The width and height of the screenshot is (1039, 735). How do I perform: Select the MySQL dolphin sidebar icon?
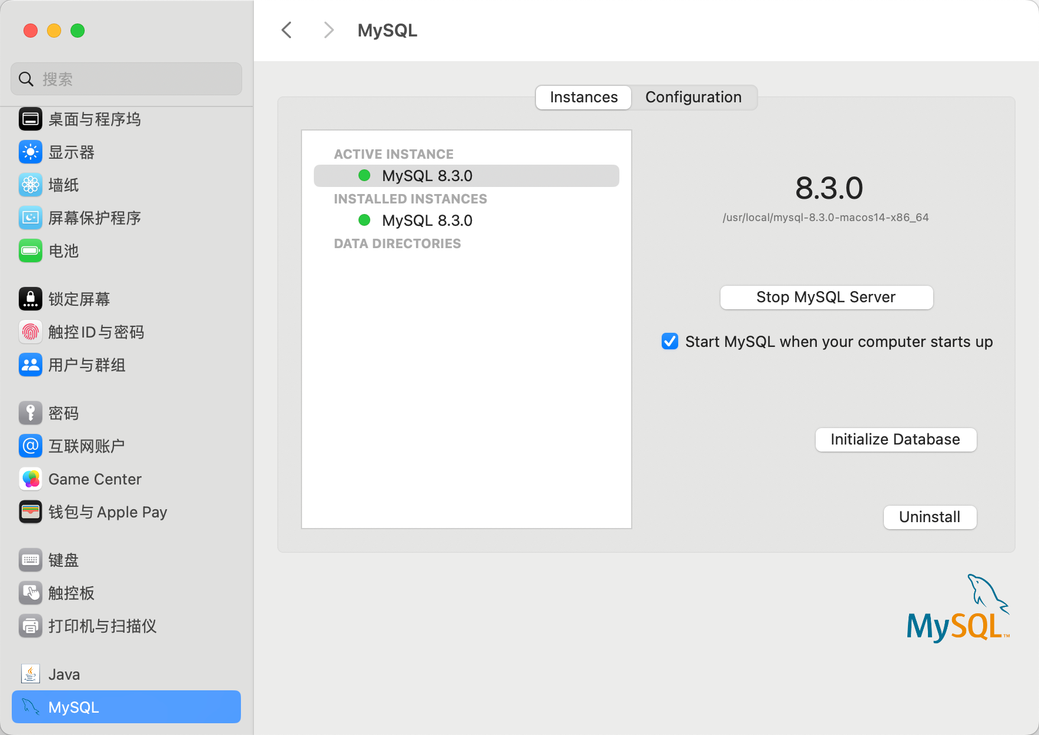[31, 707]
